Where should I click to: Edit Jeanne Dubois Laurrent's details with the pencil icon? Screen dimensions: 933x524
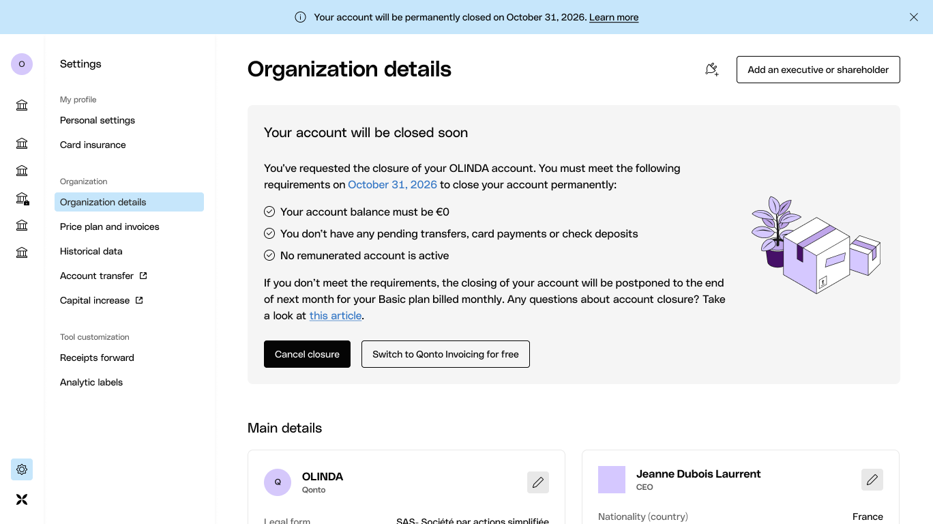[x=872, y=480]
